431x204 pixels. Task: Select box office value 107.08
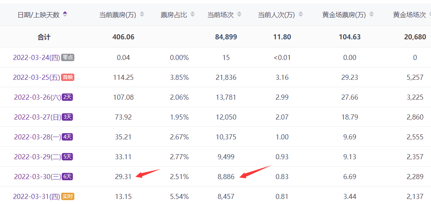pos(123,97)
